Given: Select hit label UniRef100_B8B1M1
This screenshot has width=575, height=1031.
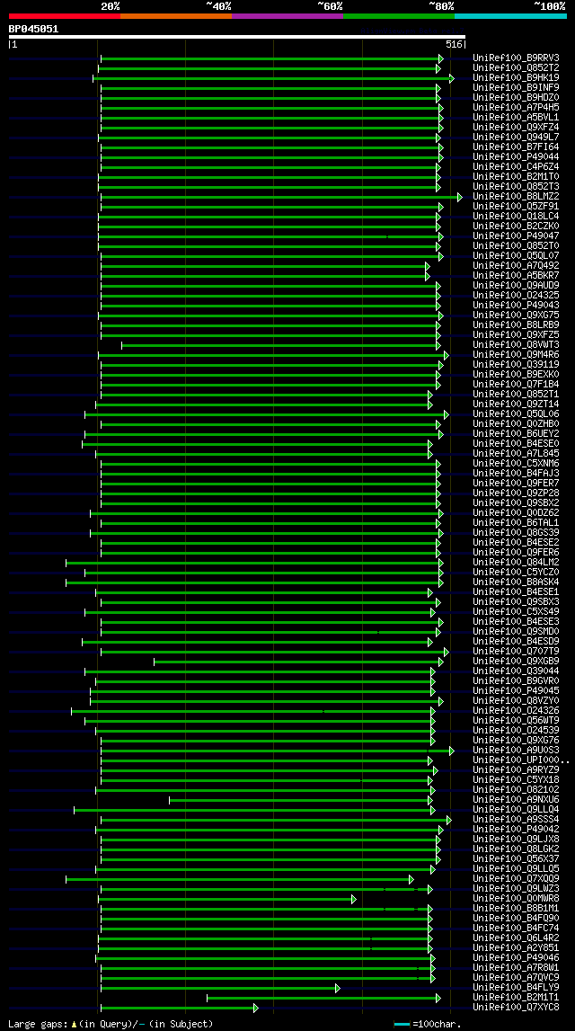Looking at the screenshot, I should point(516,909).
